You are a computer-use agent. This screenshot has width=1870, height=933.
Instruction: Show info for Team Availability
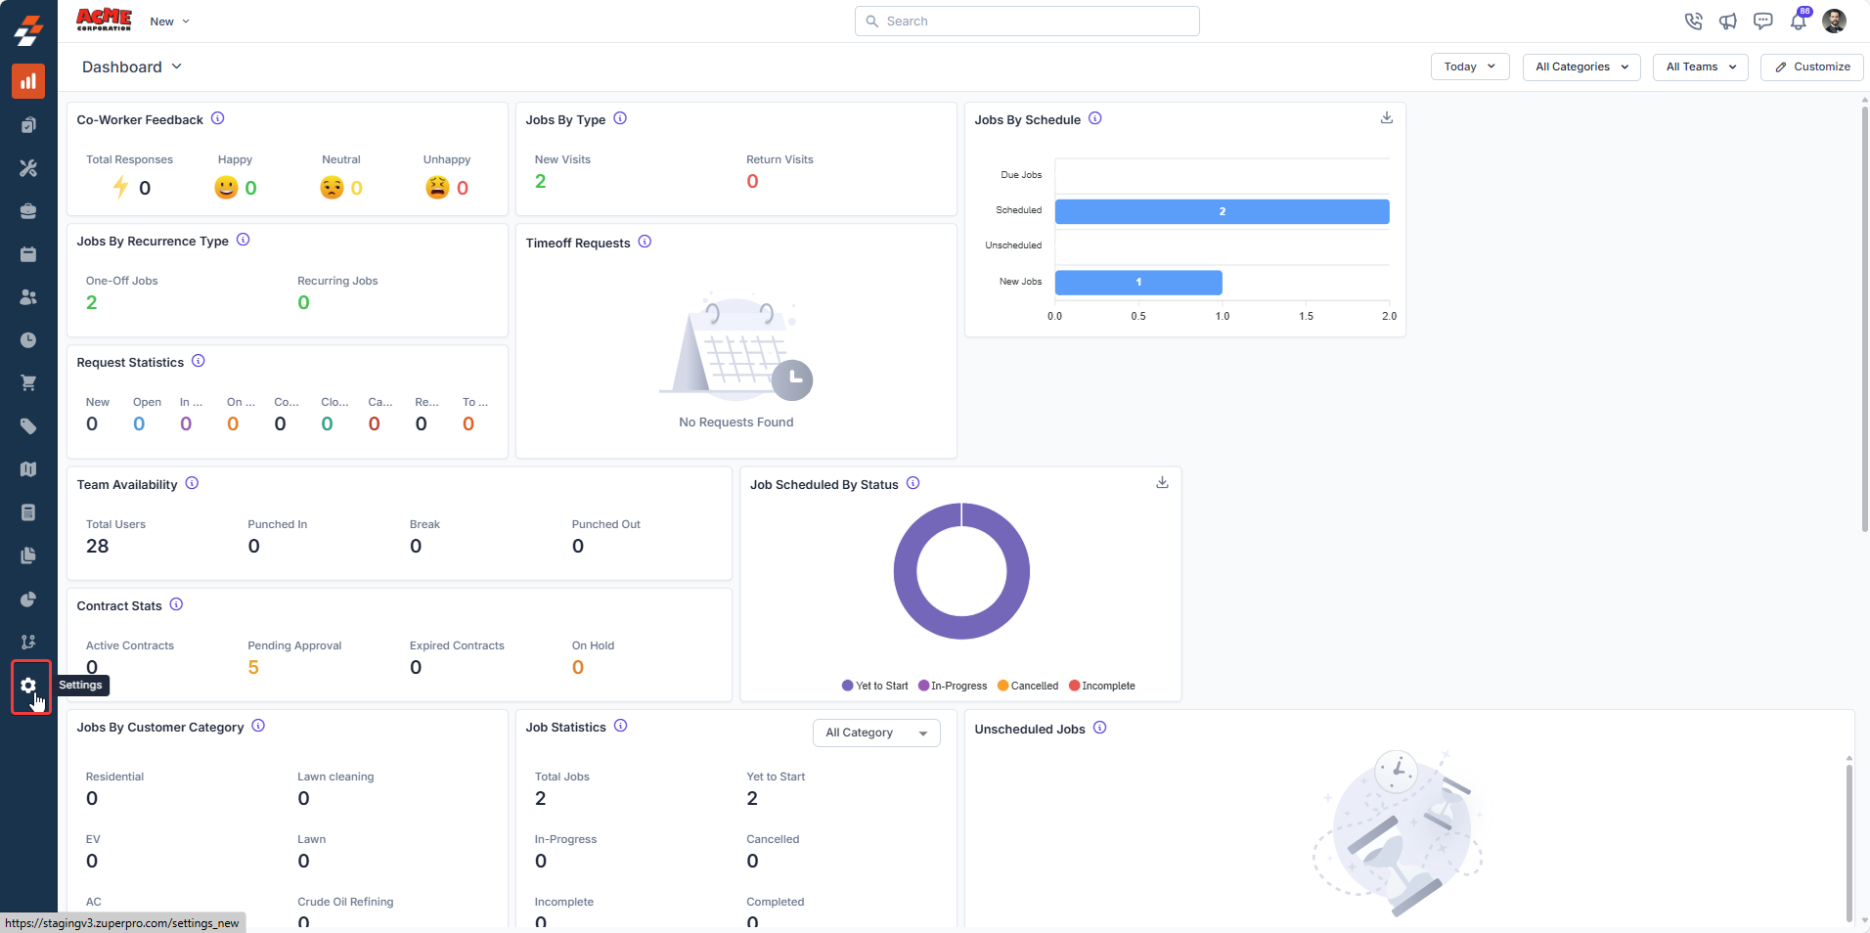pos(192,483)
